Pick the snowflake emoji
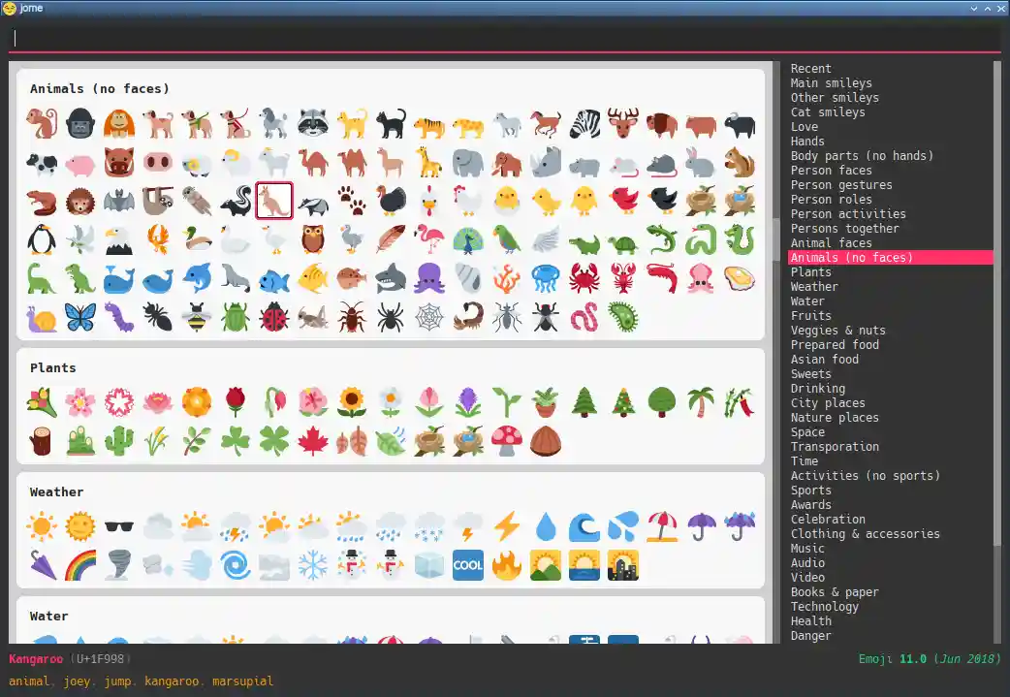The image size is (1010, 697). point(313,564)
